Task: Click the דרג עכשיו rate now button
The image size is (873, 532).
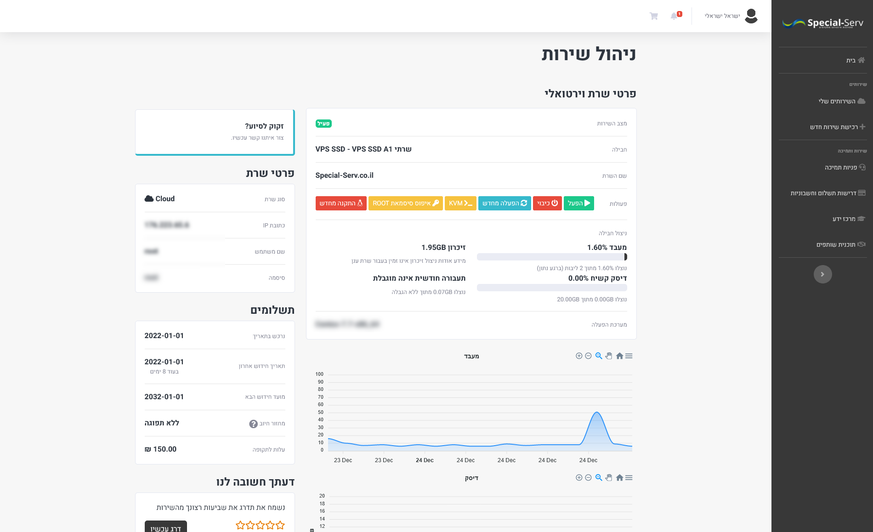Action: coord(166,527)
